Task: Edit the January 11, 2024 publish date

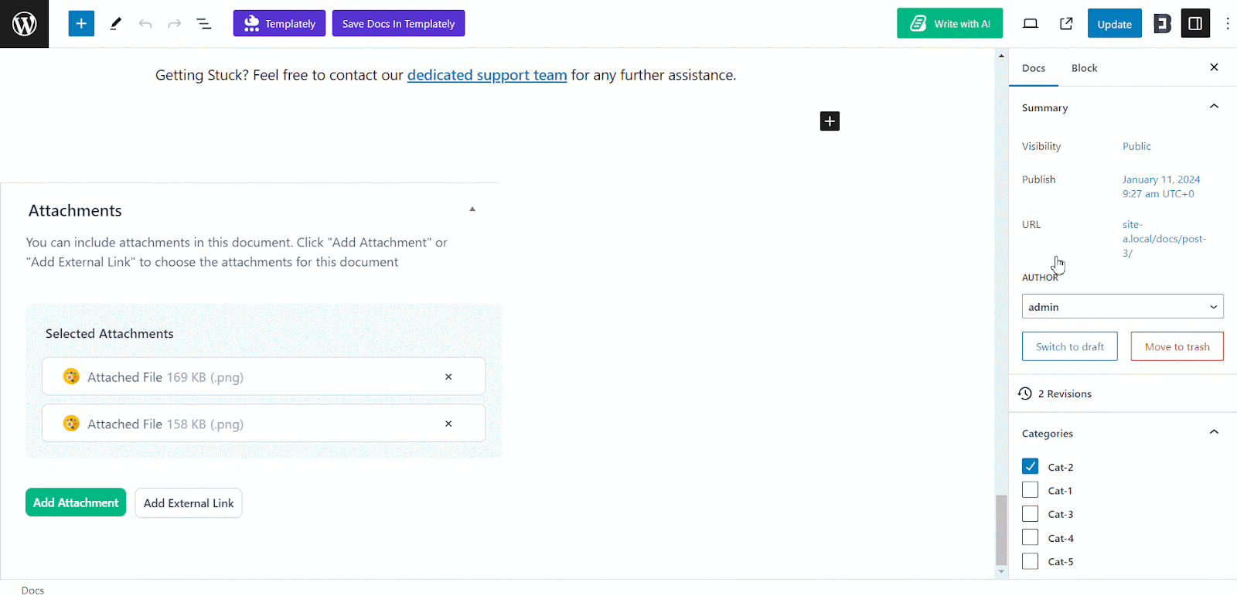Action: (x=1161, y=186)
